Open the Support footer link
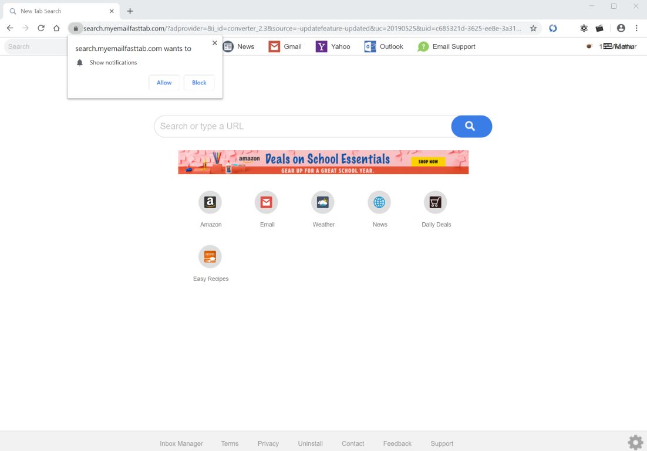 (x=442, y=443)
